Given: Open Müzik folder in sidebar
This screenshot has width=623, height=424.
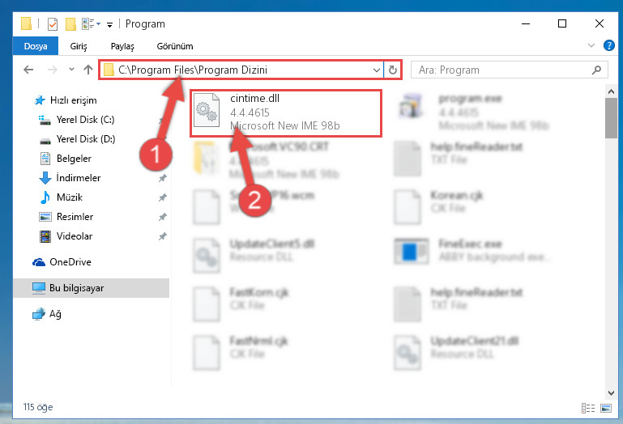Looking at the screenshot, I should tap(70, 197).
